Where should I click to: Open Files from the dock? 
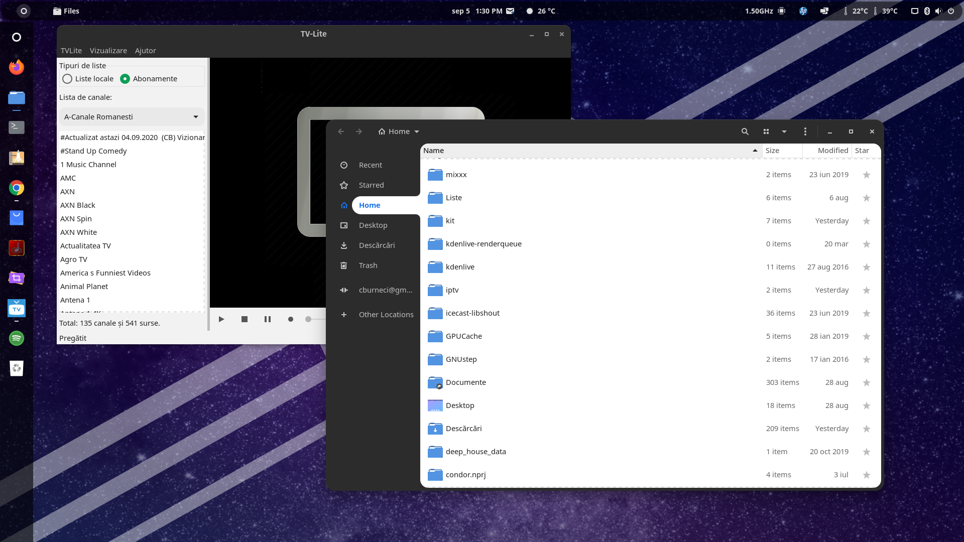click(x=17, y=97)
